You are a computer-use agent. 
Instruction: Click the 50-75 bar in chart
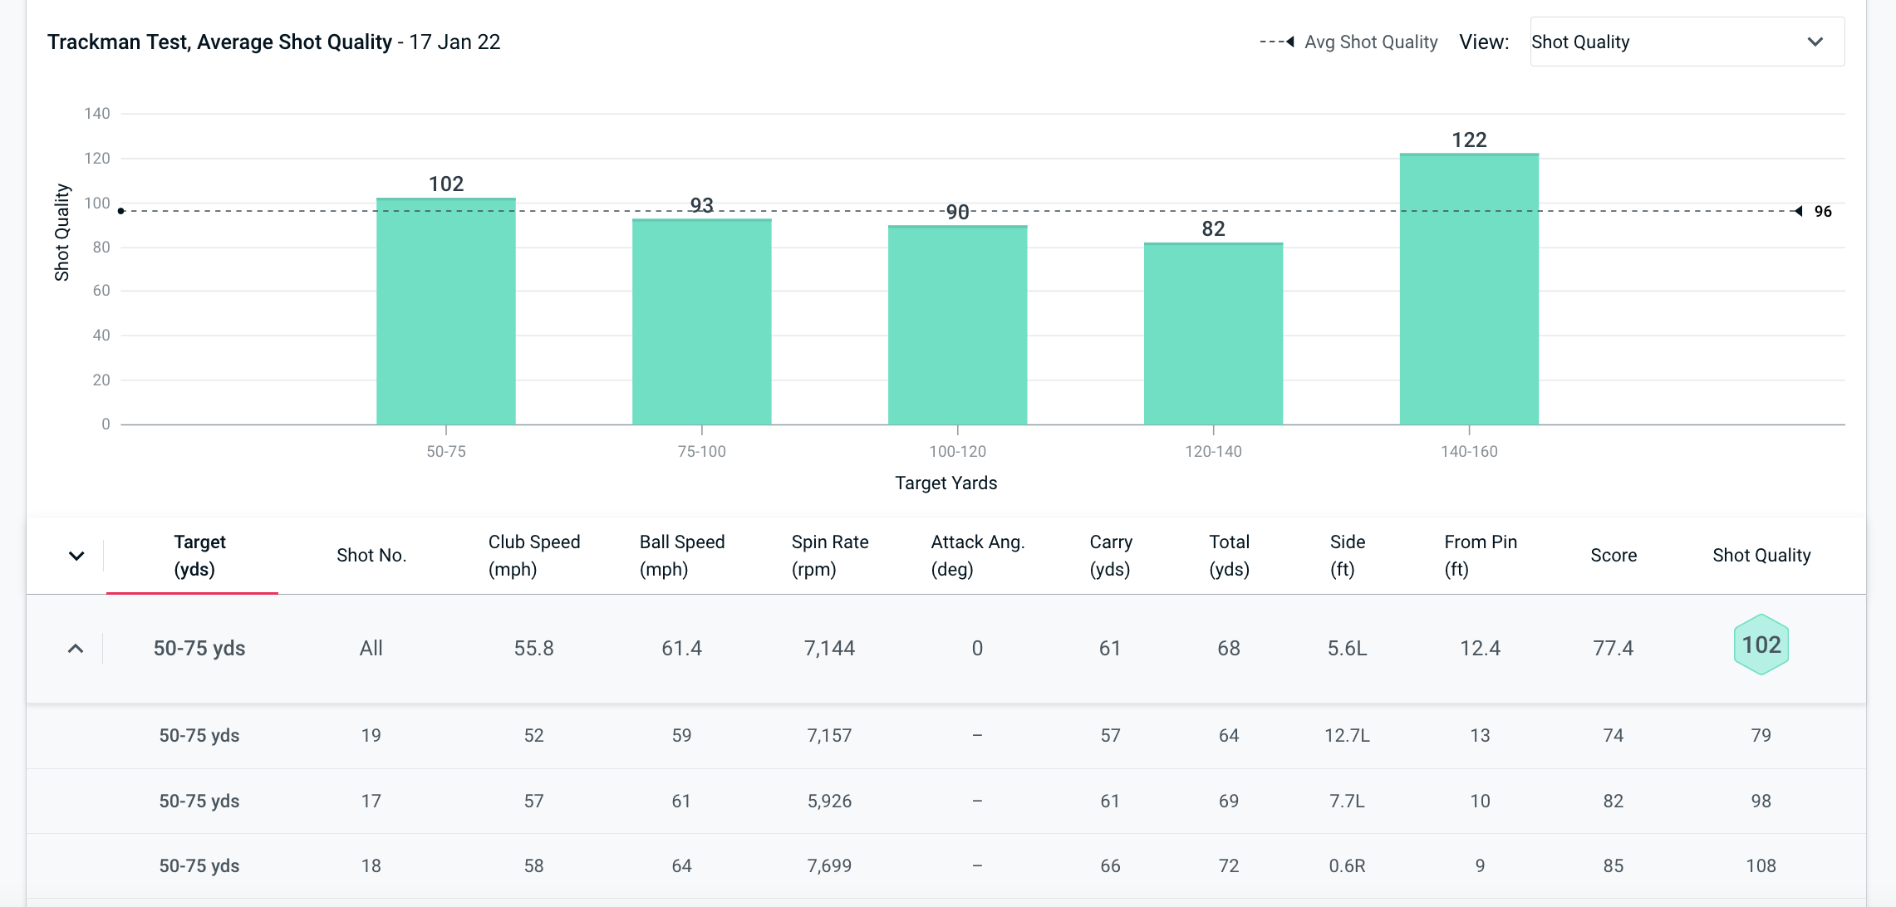[445, 311]
